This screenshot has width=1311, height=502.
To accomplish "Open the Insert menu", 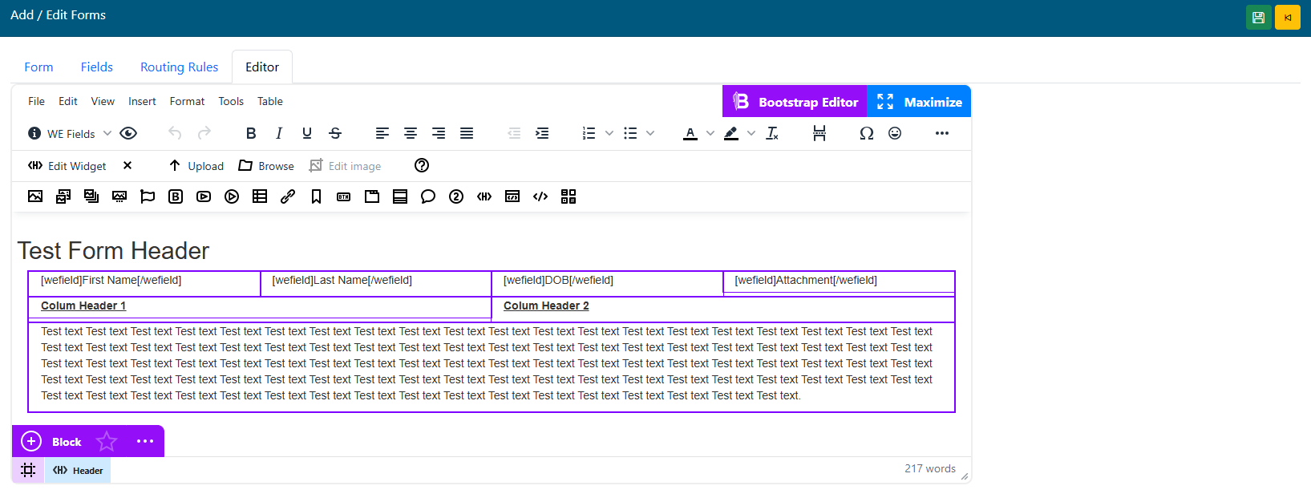I will click(x=142, y=102).
